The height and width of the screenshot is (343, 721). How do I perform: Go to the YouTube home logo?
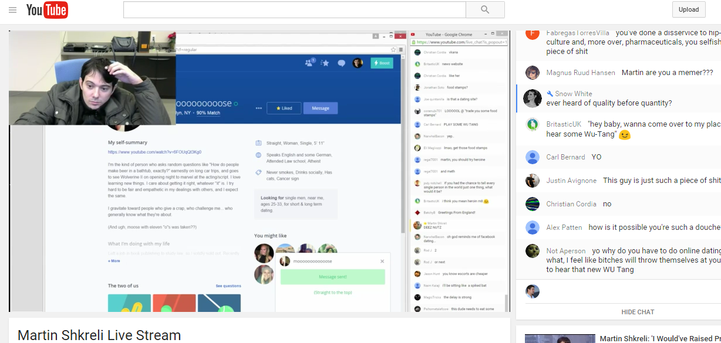point(47,10)
